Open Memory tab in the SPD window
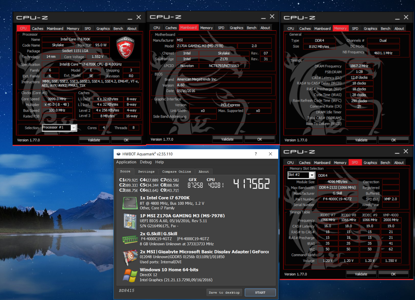This screenshot has height=300, width=415. pos(340,162)
